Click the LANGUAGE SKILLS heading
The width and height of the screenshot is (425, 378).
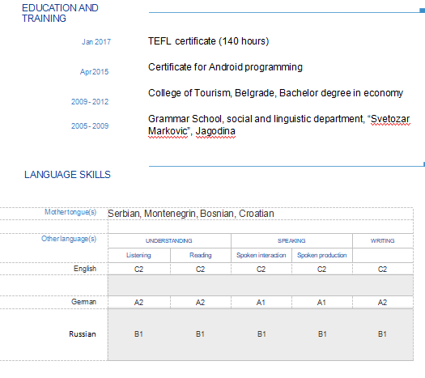coord(67,175)
